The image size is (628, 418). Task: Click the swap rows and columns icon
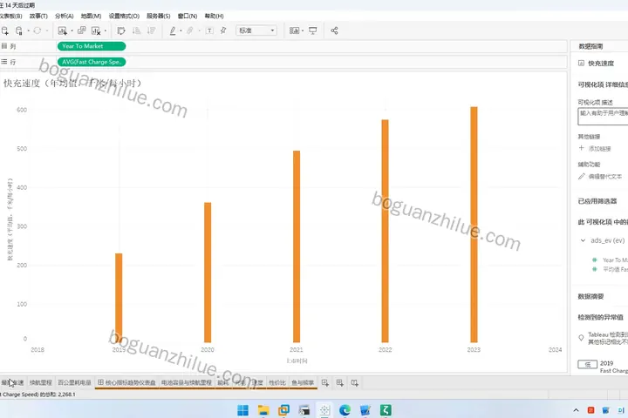(121, 30)
